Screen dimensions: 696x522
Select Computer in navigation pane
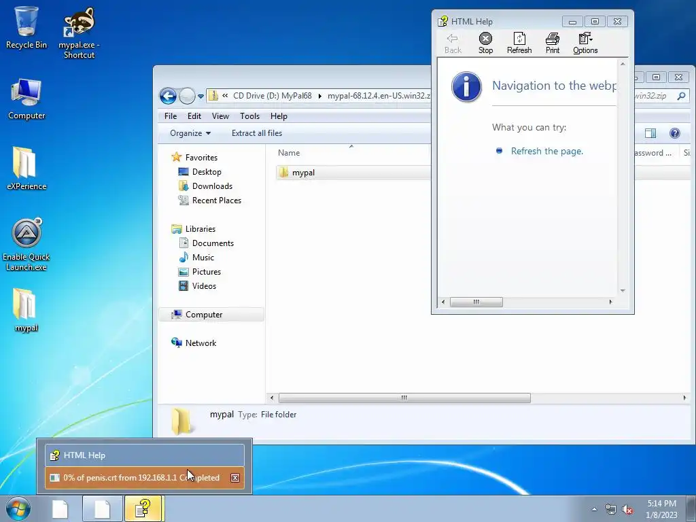(211, 314)
